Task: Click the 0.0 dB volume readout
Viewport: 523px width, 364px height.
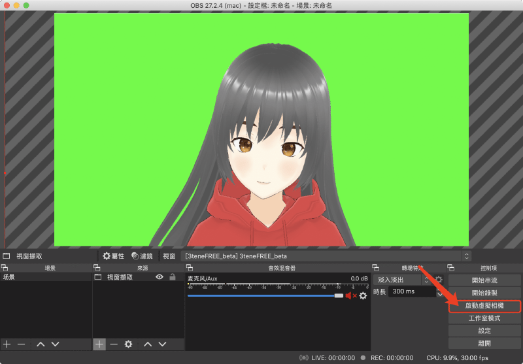Action: [359, 278]
